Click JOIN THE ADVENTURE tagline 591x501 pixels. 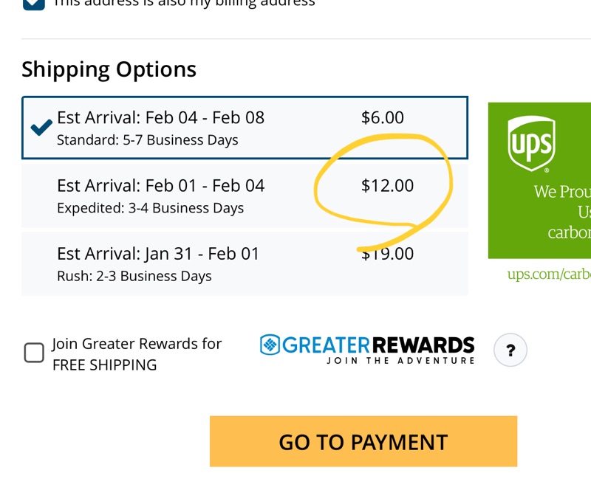(x=400, y=361)
